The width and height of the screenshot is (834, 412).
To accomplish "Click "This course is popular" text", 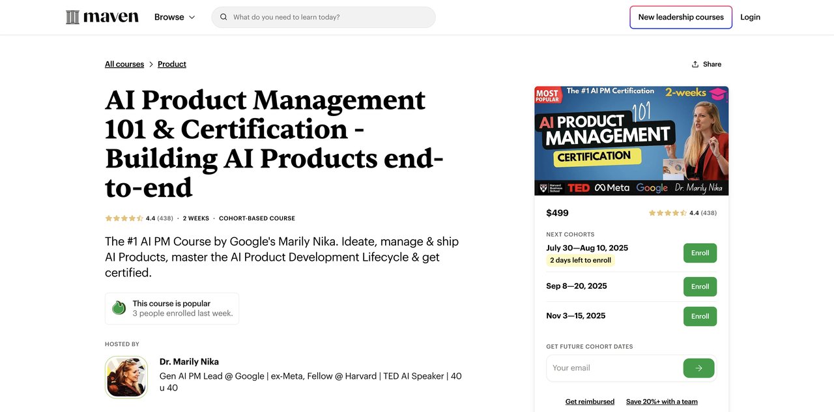I will [171, 303].
